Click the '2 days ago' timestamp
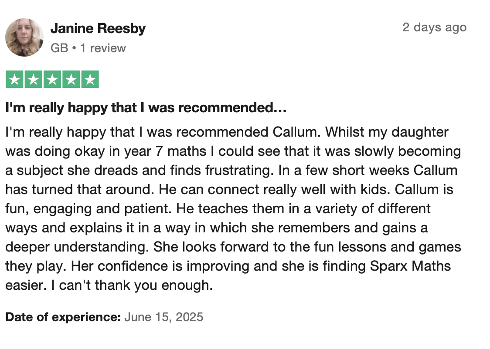Screen dimensions: 490x349 pyautogui.click(x=434, y=27)
